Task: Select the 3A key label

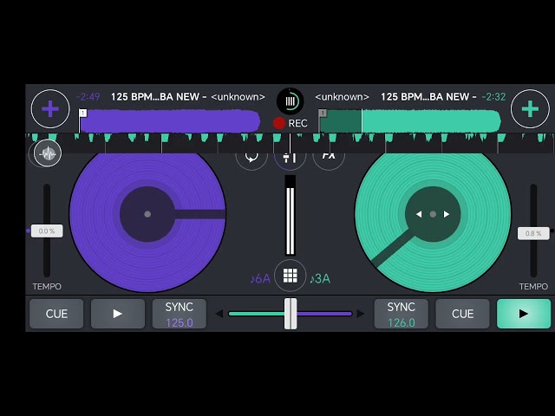Action: tap(320, 279)
